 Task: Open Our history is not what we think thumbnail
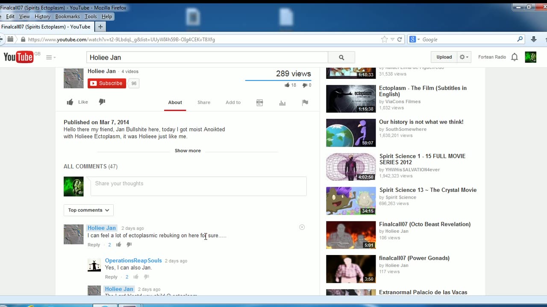click(x=351, y=133)
